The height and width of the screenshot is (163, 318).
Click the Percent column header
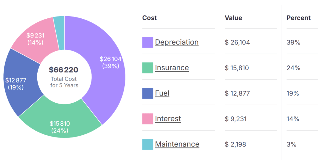pos(298,18)
